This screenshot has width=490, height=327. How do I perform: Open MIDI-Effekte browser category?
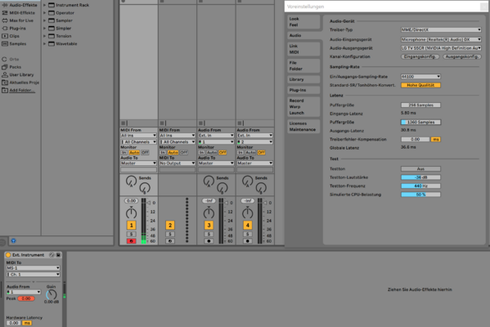[x=19, y=13]
